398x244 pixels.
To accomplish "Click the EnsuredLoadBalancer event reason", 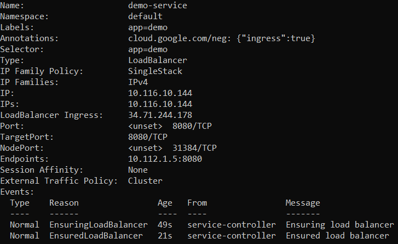I will coord(96,236).
